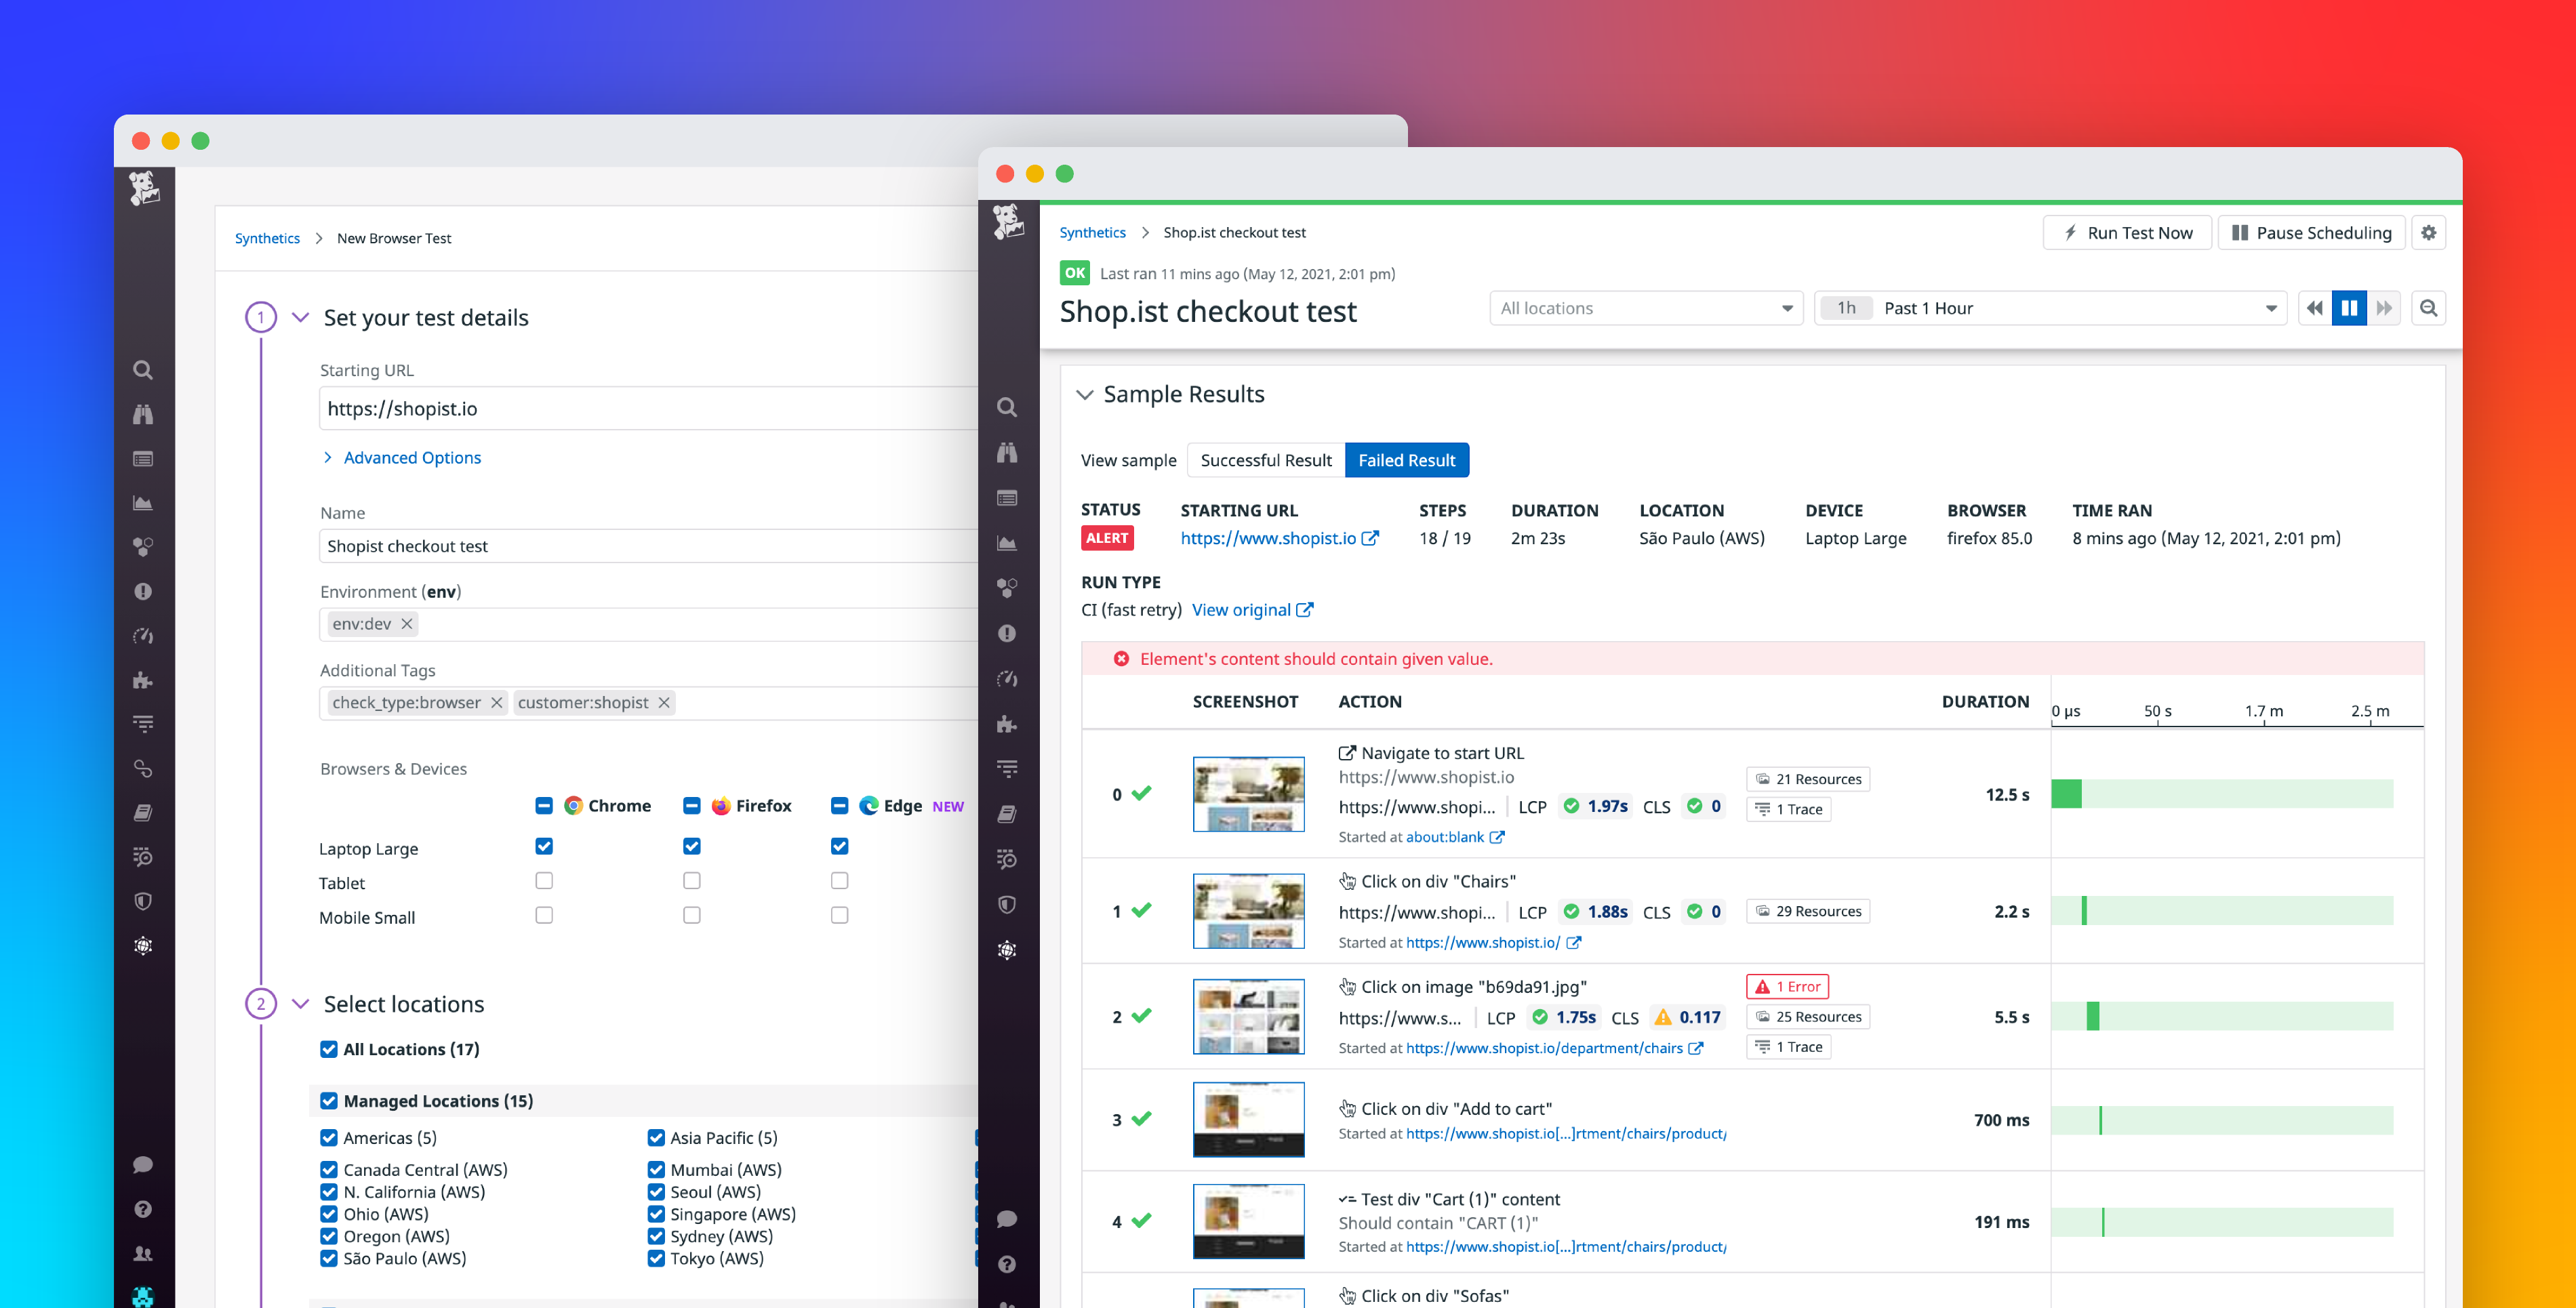Open the Watchdog binoculars icon in sidebar

(1007, 454)
